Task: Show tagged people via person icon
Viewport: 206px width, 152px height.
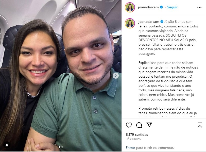Action: point(7,145)
